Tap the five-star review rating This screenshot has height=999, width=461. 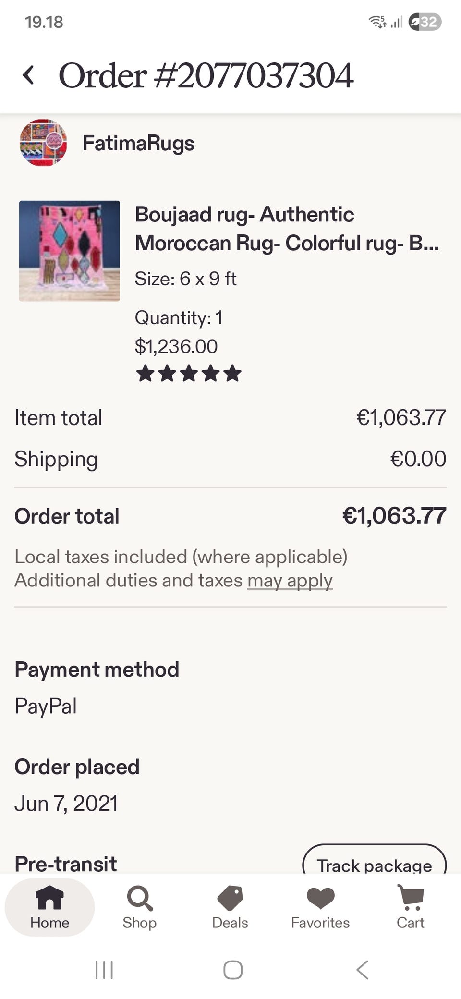point(188,373)
